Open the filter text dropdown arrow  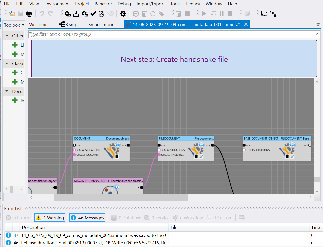317,34
